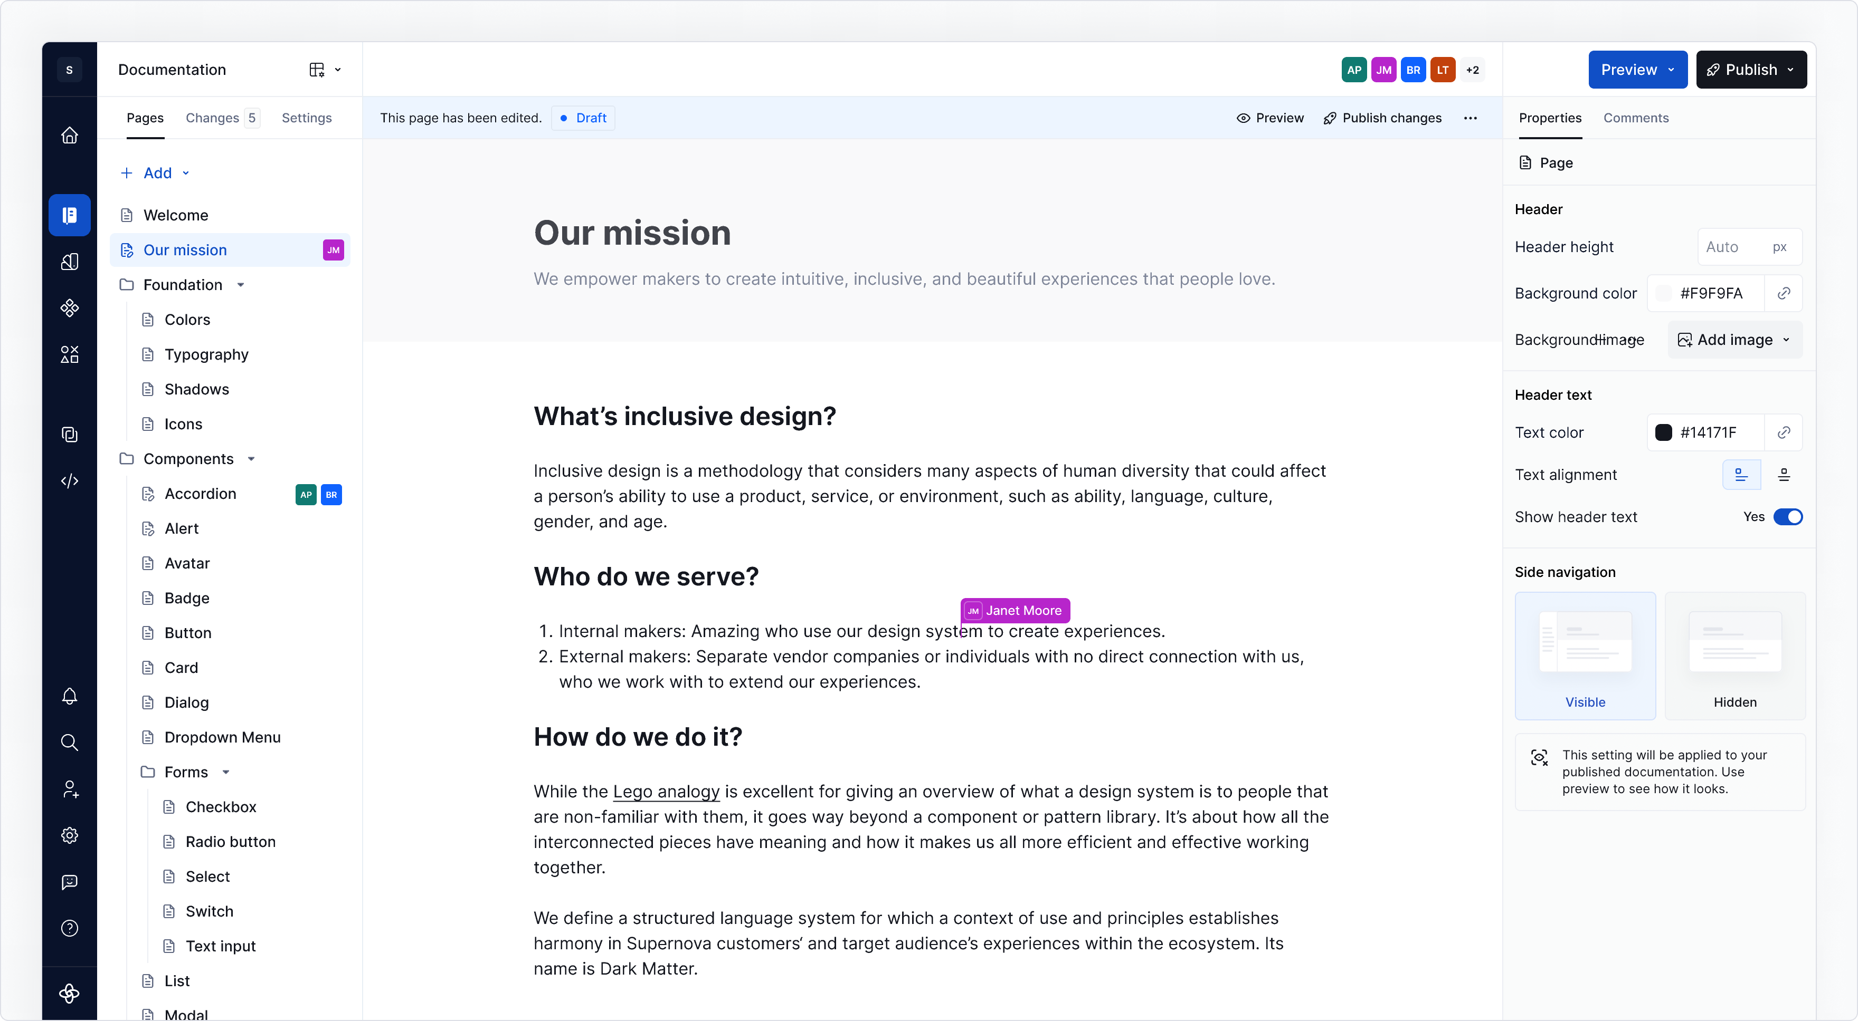Start a search using the magnifier icon

point(69,742)
